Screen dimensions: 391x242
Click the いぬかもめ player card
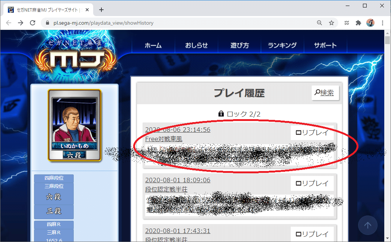point(74,125)
